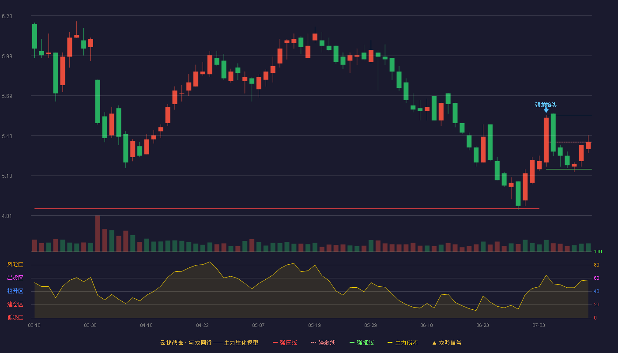Click the 6.28 price axis label
Screen dimensions: 618x353
7,16
